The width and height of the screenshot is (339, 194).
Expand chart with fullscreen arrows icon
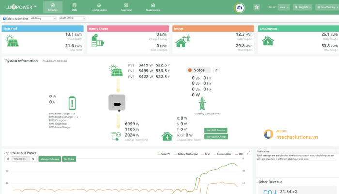tap(248, 153)
